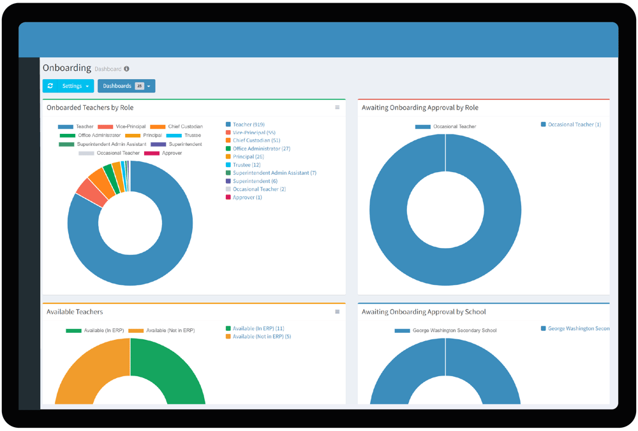Viewport: 638px width, 431px height.
Task: Toggle Superintendent Admin Assistant chart legend
Action: (x=103, y=144)
